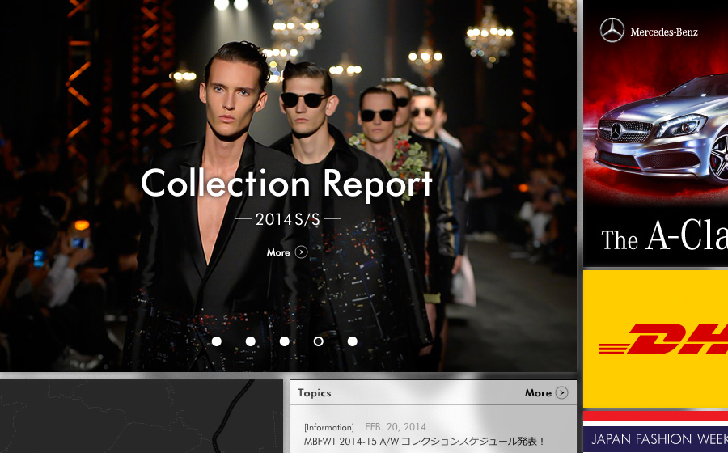
Task: Click the Japan Fashion Week banner
Action: tap(656, 438)
